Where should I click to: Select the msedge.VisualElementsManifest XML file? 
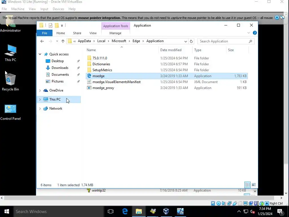coord(167,82)
